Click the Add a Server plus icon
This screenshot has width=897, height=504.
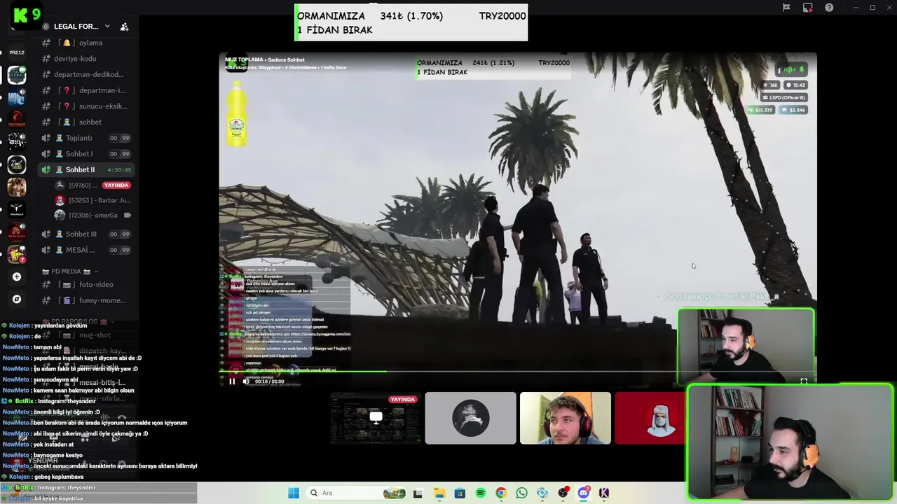[x=17, y=276]
